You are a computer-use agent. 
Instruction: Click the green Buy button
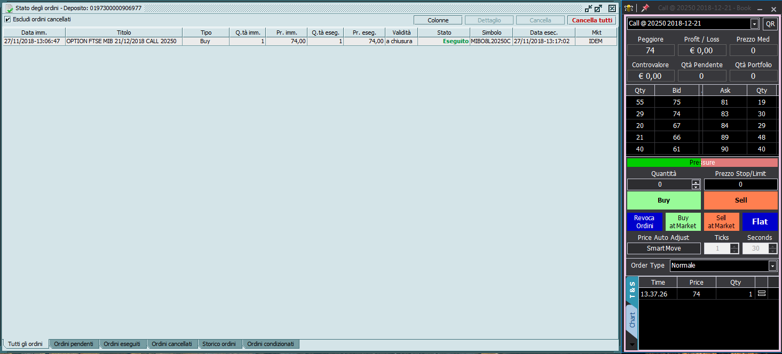(663, 200)
